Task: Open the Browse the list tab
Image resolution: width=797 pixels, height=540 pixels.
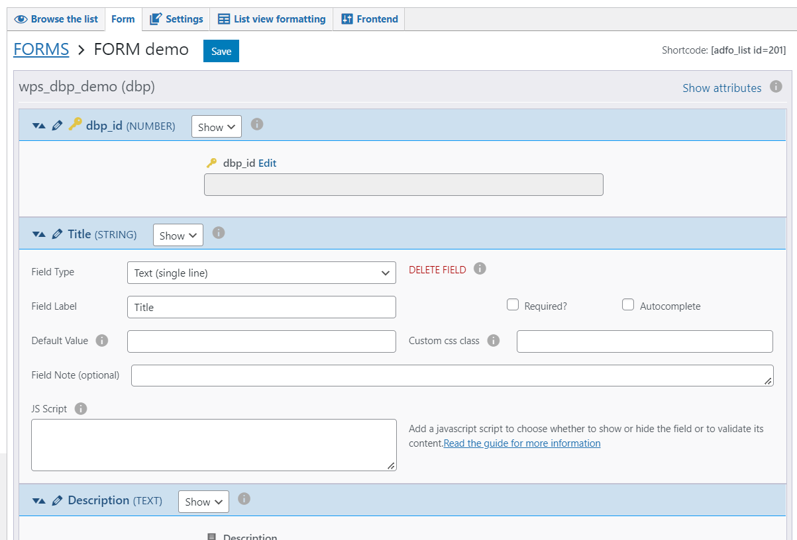Action: coord(56,19)
